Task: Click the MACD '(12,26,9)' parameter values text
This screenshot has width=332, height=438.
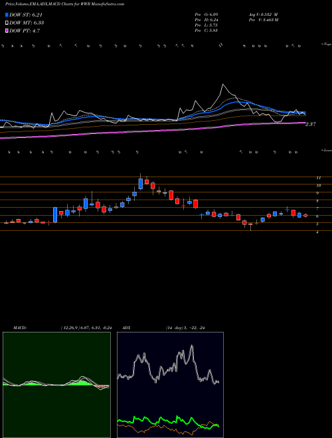Action: pos(86,328)
